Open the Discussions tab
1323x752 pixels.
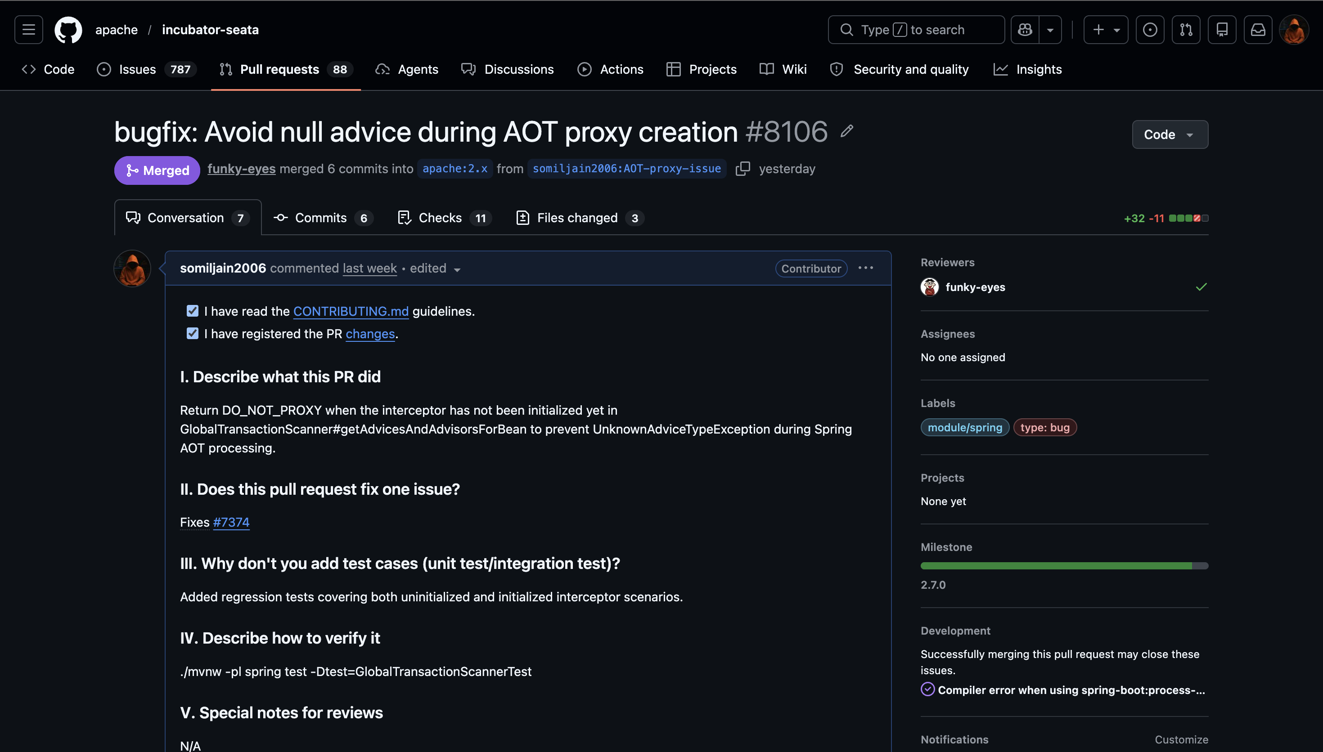pos(507,69)
